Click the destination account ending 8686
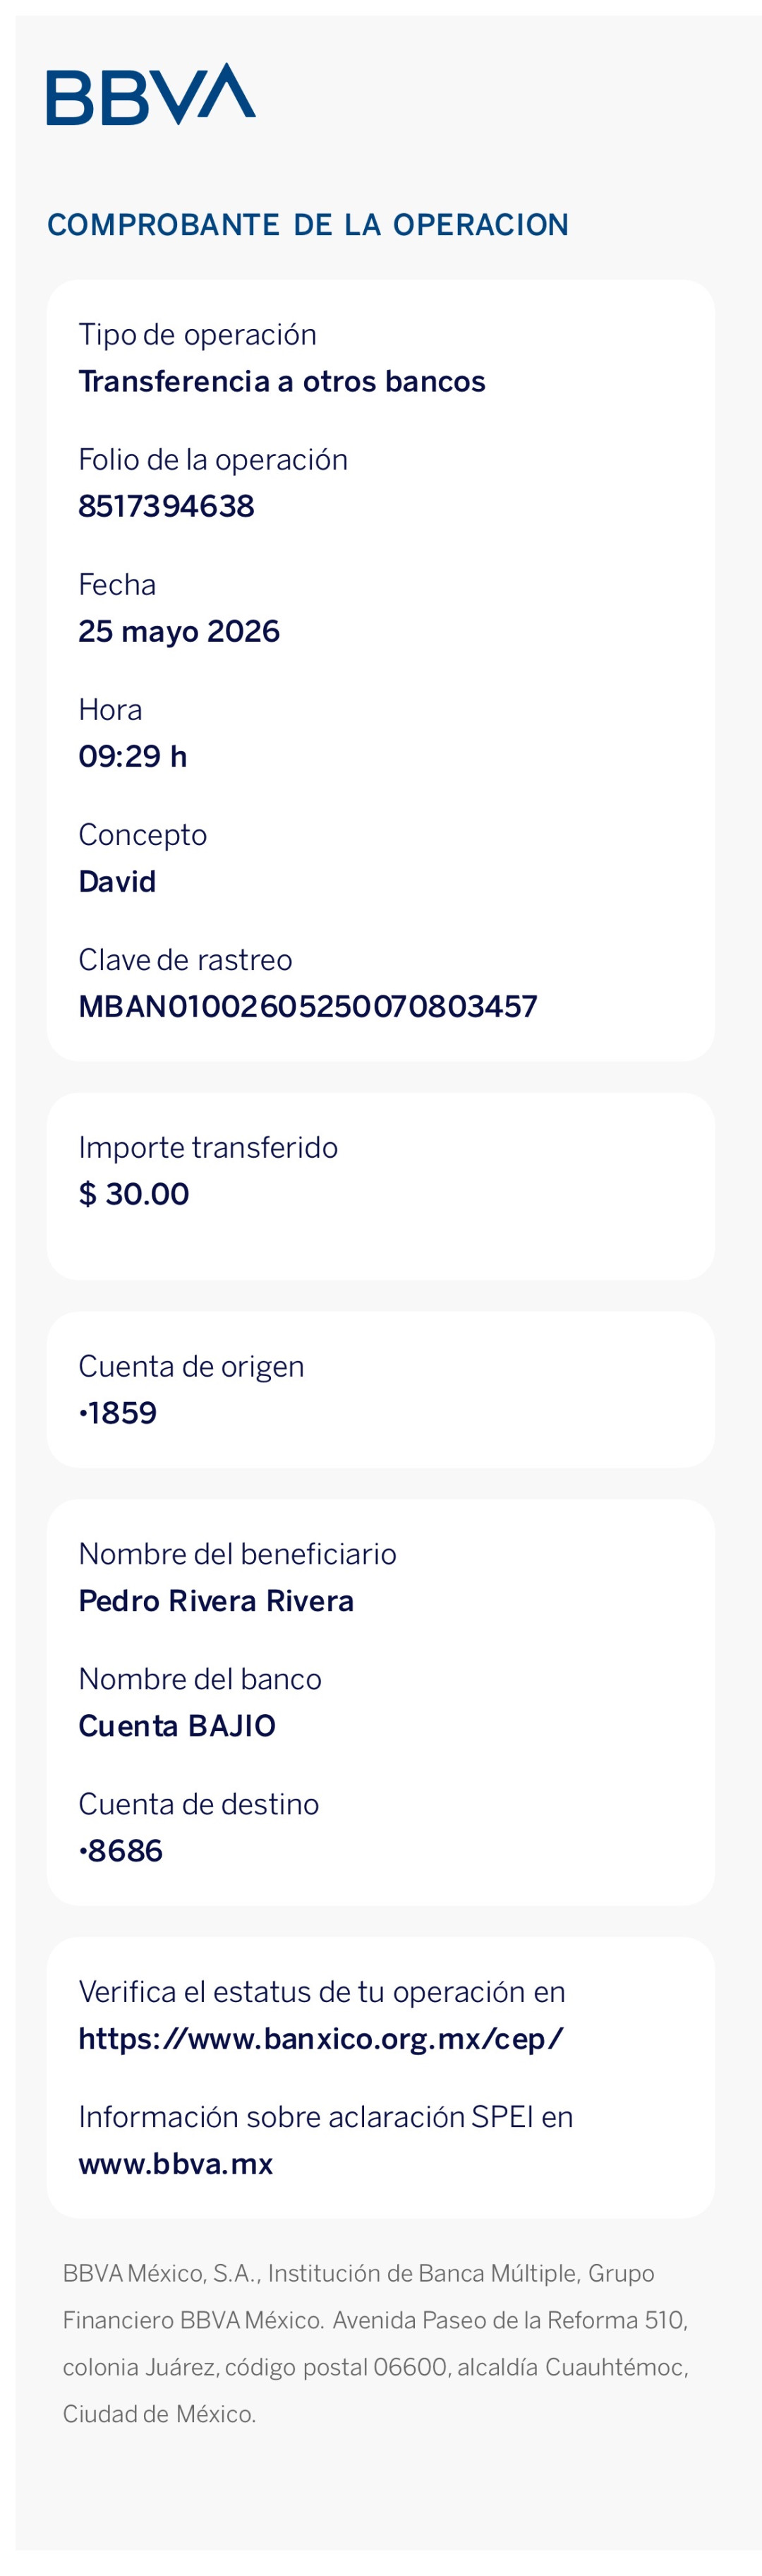 tap(121, 1851)
